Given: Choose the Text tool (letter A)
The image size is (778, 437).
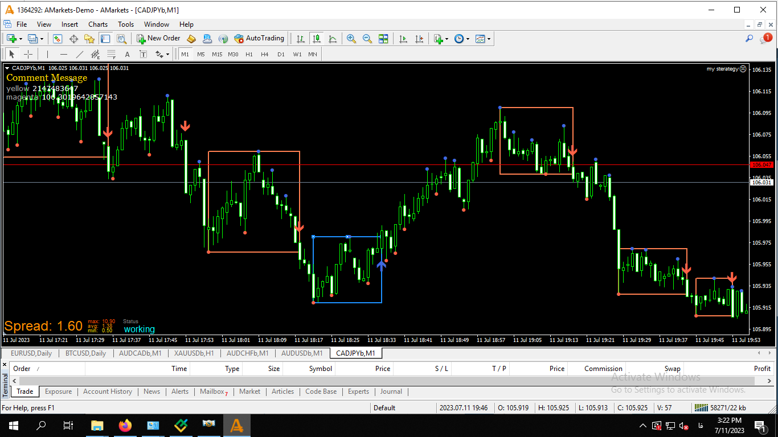Looking at the screenshot, I should click(127, 54).
